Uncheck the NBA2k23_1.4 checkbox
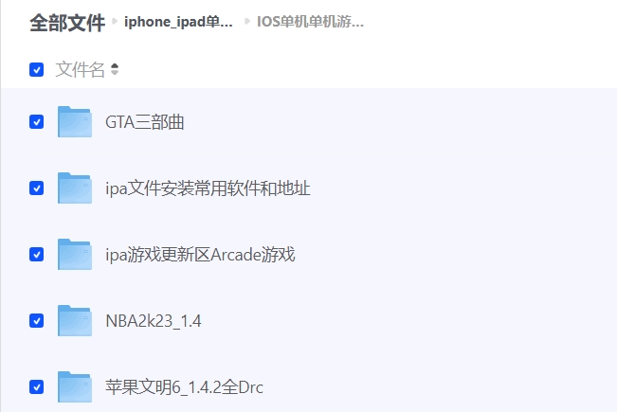The height and width of the screenshot is (412, 617). click(37, 321)
